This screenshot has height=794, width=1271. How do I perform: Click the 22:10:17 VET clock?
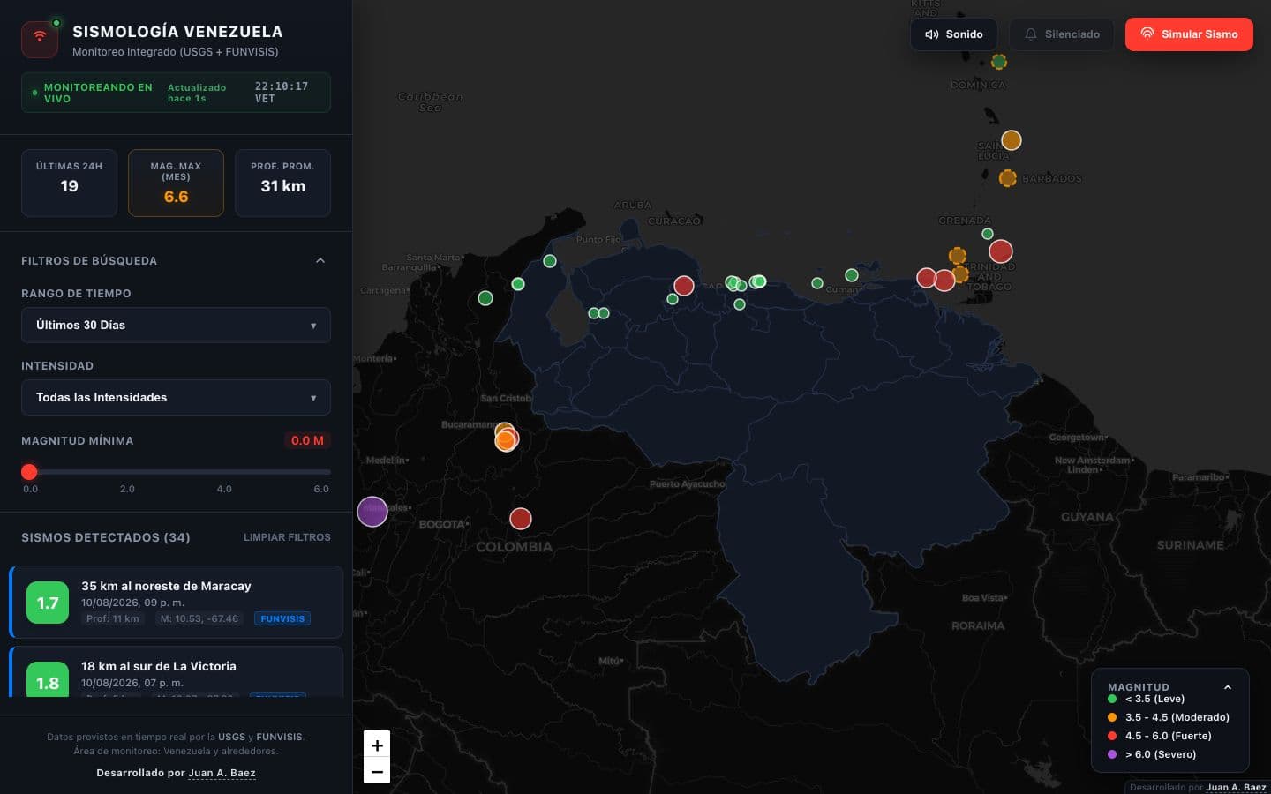pyautogui.click(x=282, y=93)
